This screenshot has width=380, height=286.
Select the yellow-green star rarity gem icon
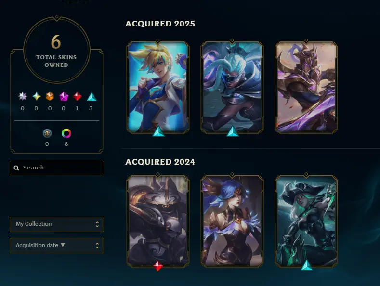click(36, 96)
